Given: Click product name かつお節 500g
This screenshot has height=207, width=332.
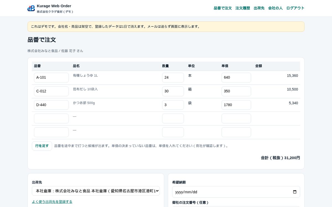Looking at the screenshot, I should 84,103.
